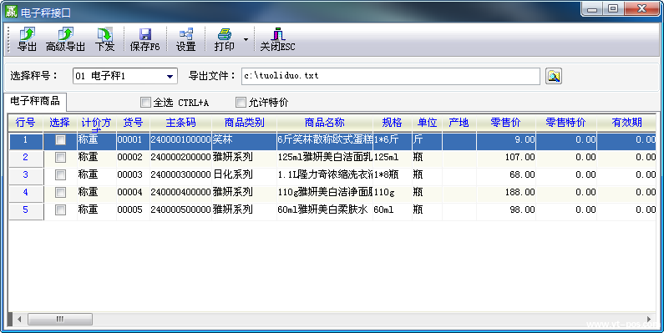Expand the 打印 print dropdown arrow
Viewport: 664px width, 333px height.
coord(246,40)
